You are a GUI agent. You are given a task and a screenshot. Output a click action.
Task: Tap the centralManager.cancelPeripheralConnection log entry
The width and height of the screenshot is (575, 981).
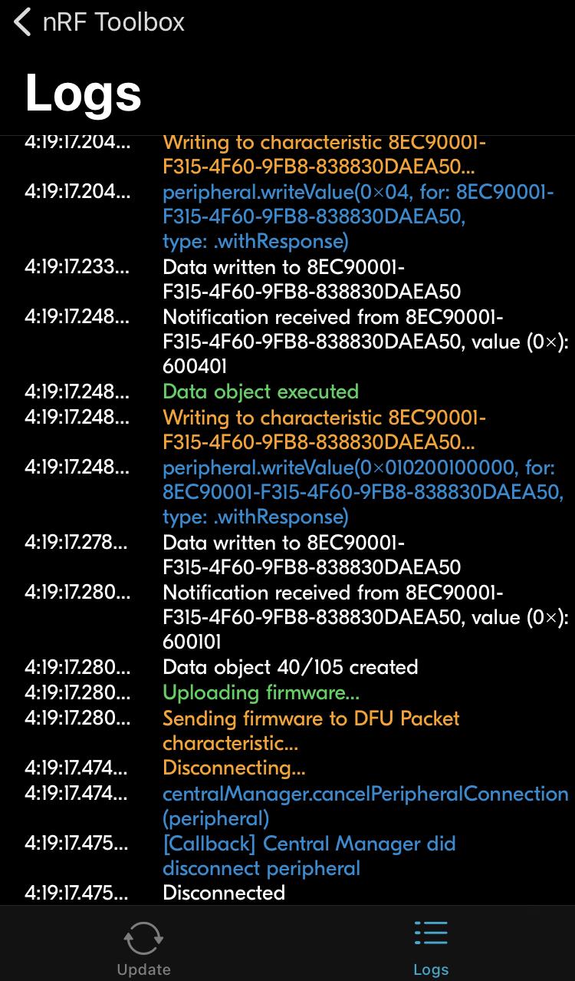pyautogui.click(x=366, y=806)
